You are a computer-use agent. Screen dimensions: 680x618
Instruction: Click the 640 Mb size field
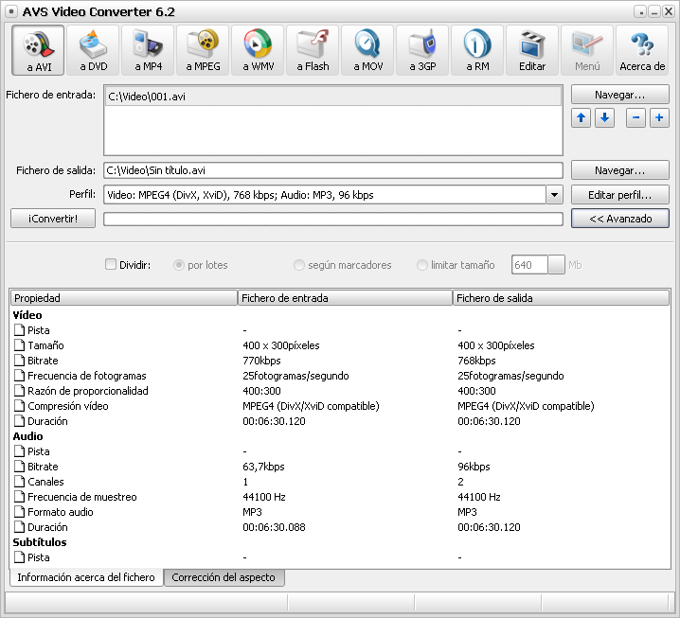(529, 265)
